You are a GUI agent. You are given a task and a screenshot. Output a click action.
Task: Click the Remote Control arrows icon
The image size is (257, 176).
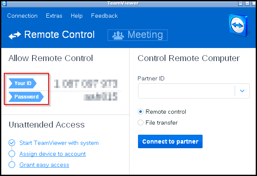pos(15,35)
